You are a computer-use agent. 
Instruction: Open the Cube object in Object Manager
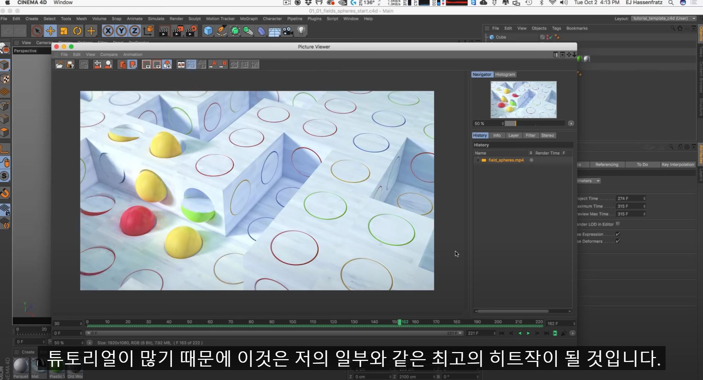(501, 37)
